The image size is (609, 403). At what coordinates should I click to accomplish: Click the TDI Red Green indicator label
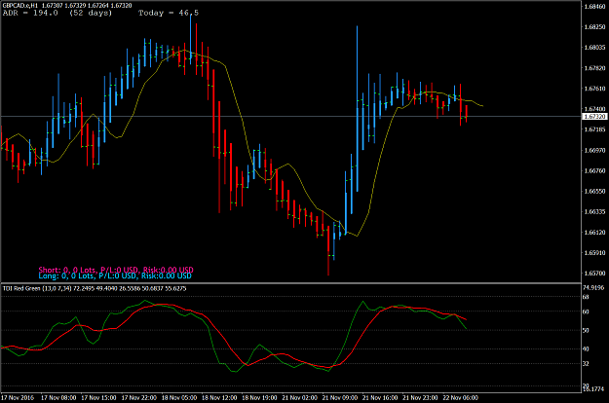[x=95, y=288]
